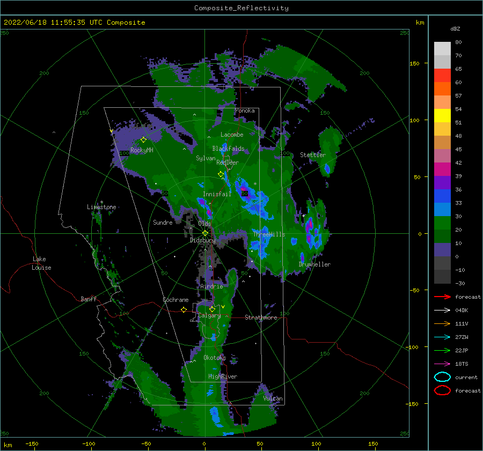Image resolution: width=483 pixels, height=451 pixels.
Task: Click the yellow radar-center diamond above Didsbury
Action: (205, 233)
